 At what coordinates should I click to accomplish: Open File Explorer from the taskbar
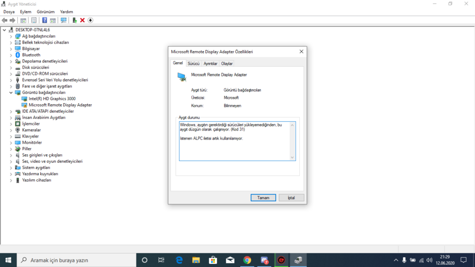pos(196,260)
